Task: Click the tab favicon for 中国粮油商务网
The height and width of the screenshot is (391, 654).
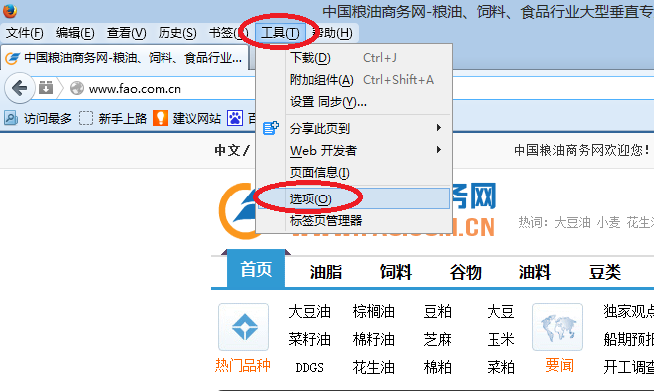Action: [x=12, y=58]
